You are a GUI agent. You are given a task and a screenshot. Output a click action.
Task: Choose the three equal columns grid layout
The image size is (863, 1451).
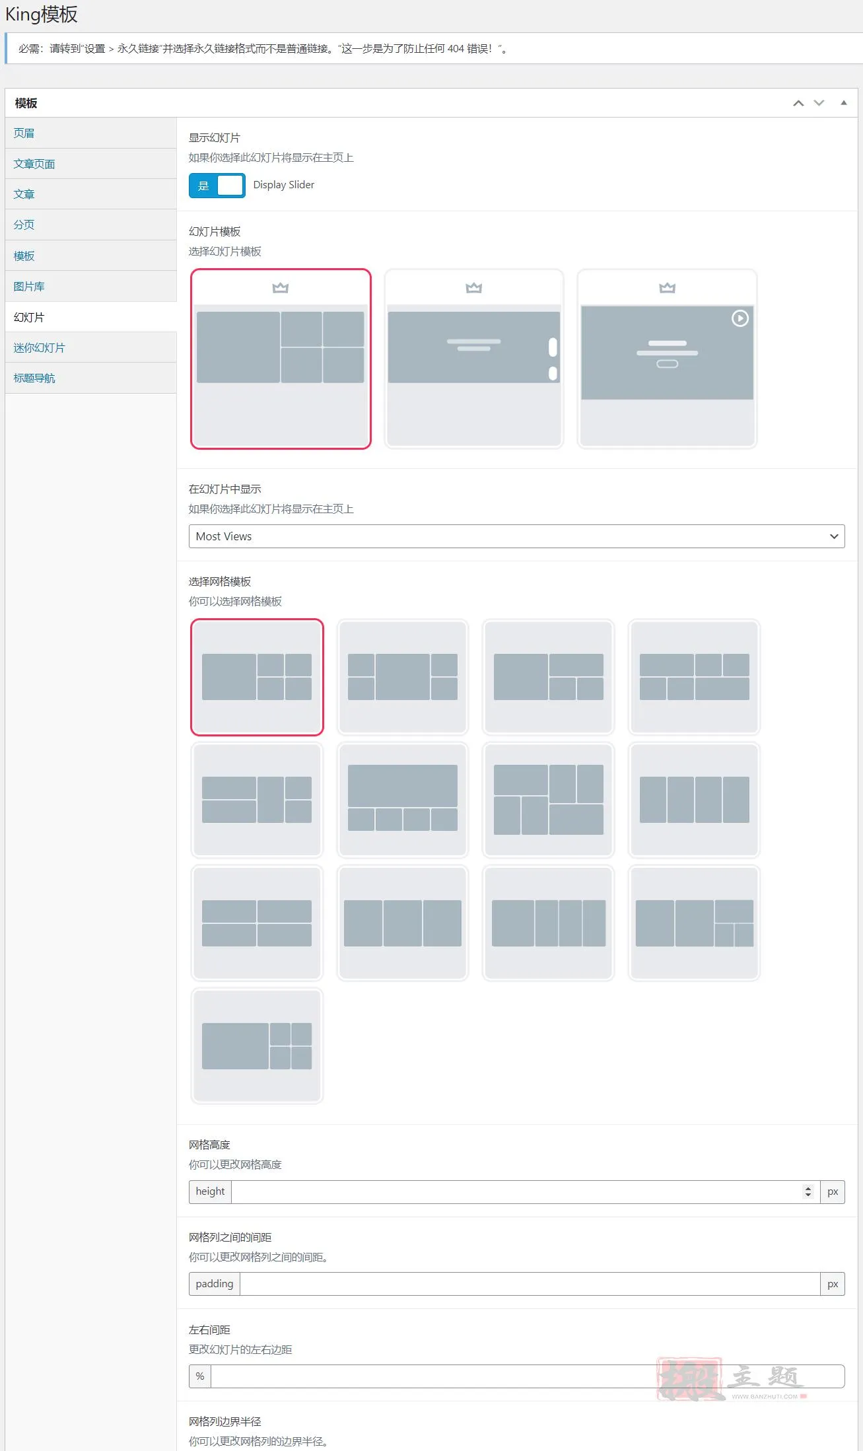point(402,923)
